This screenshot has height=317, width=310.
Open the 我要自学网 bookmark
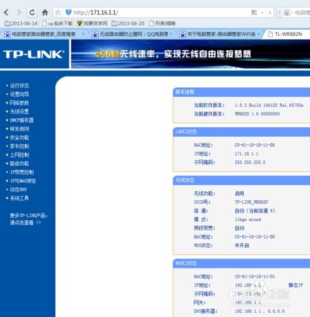(92, 23)
